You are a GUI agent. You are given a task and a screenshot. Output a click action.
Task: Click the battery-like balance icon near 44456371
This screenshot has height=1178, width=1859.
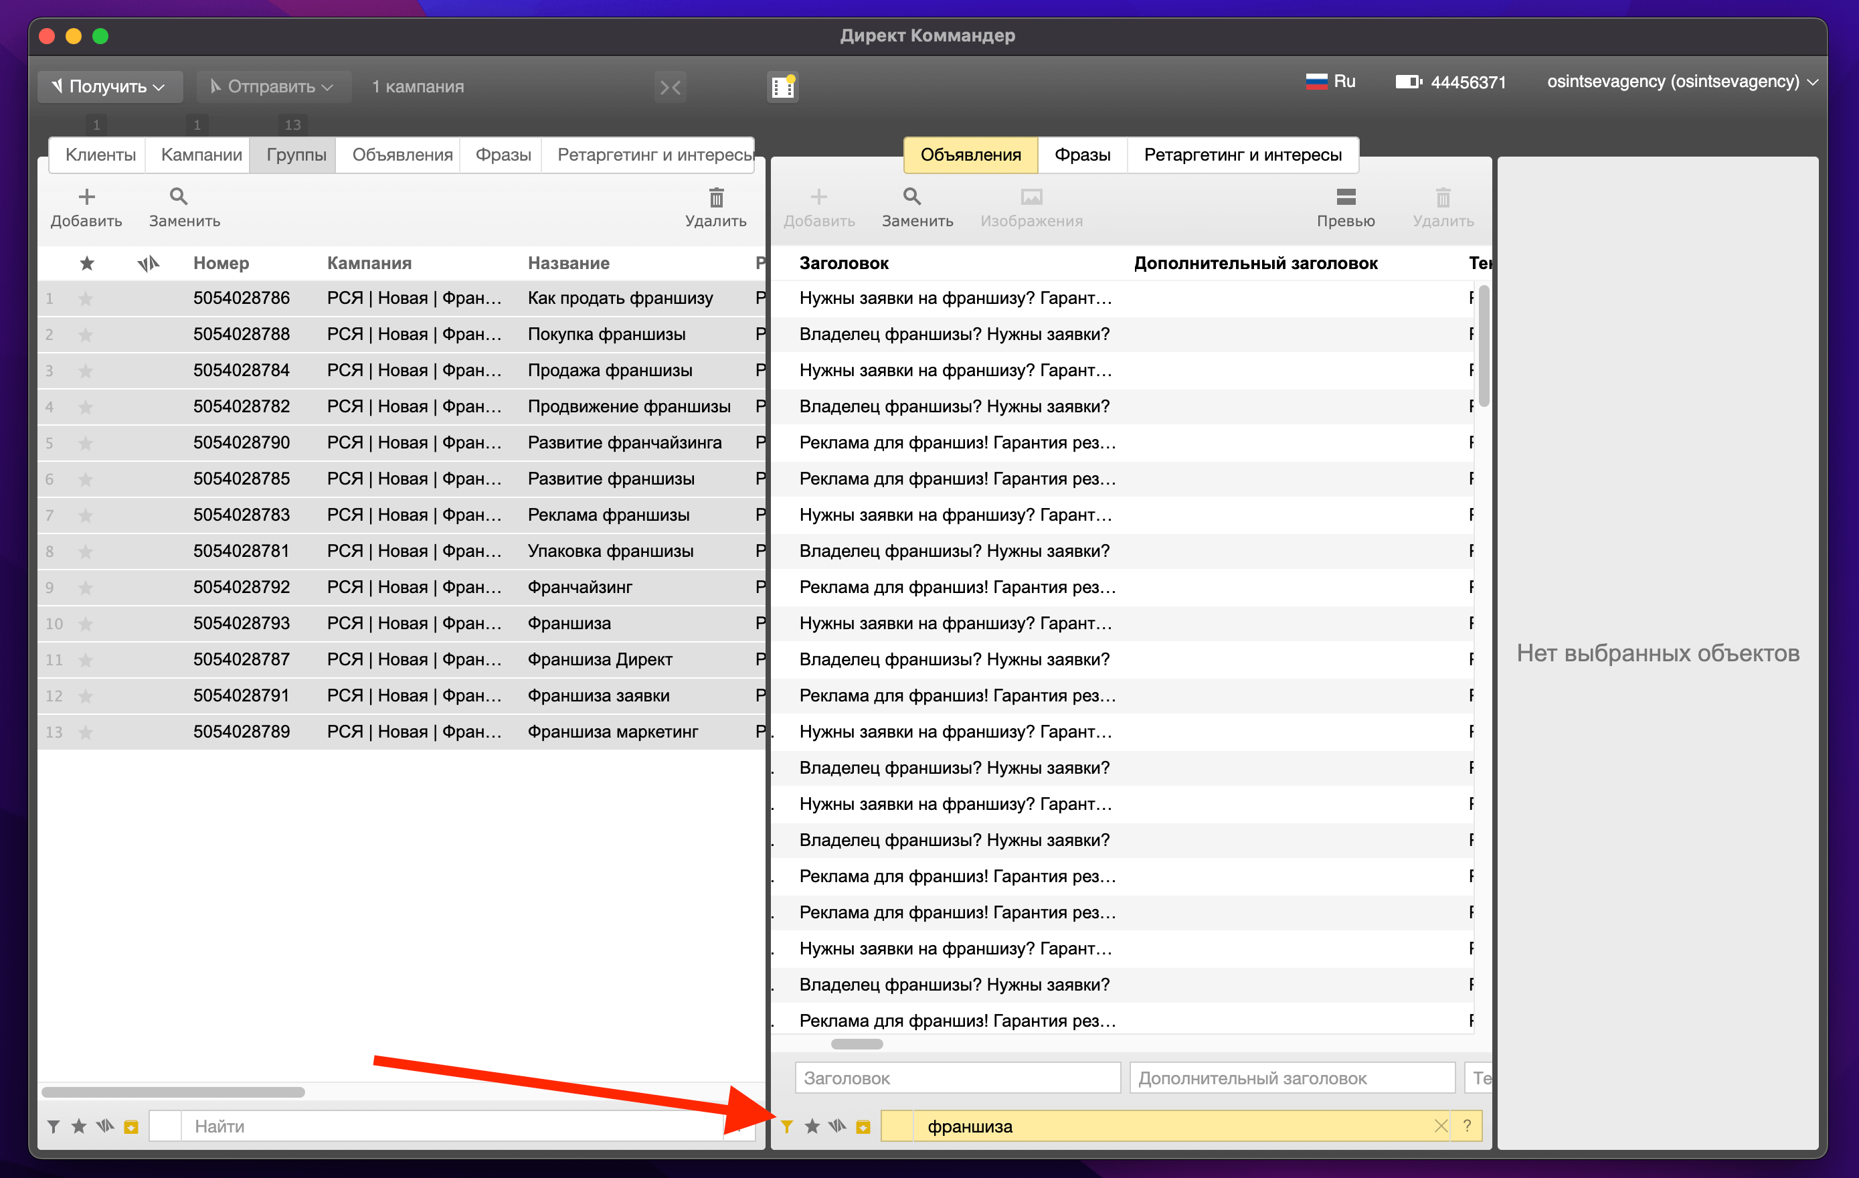coord(1408,82)
